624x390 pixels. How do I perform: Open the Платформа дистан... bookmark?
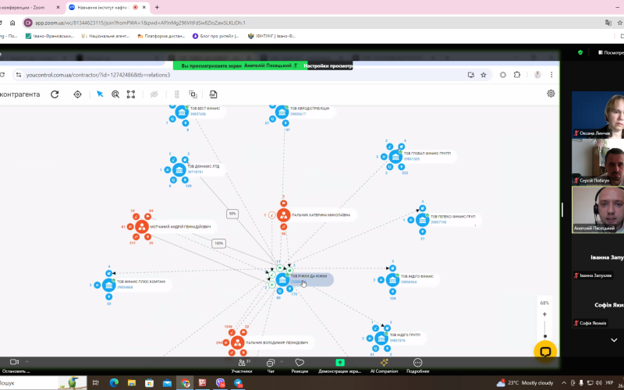161,36
